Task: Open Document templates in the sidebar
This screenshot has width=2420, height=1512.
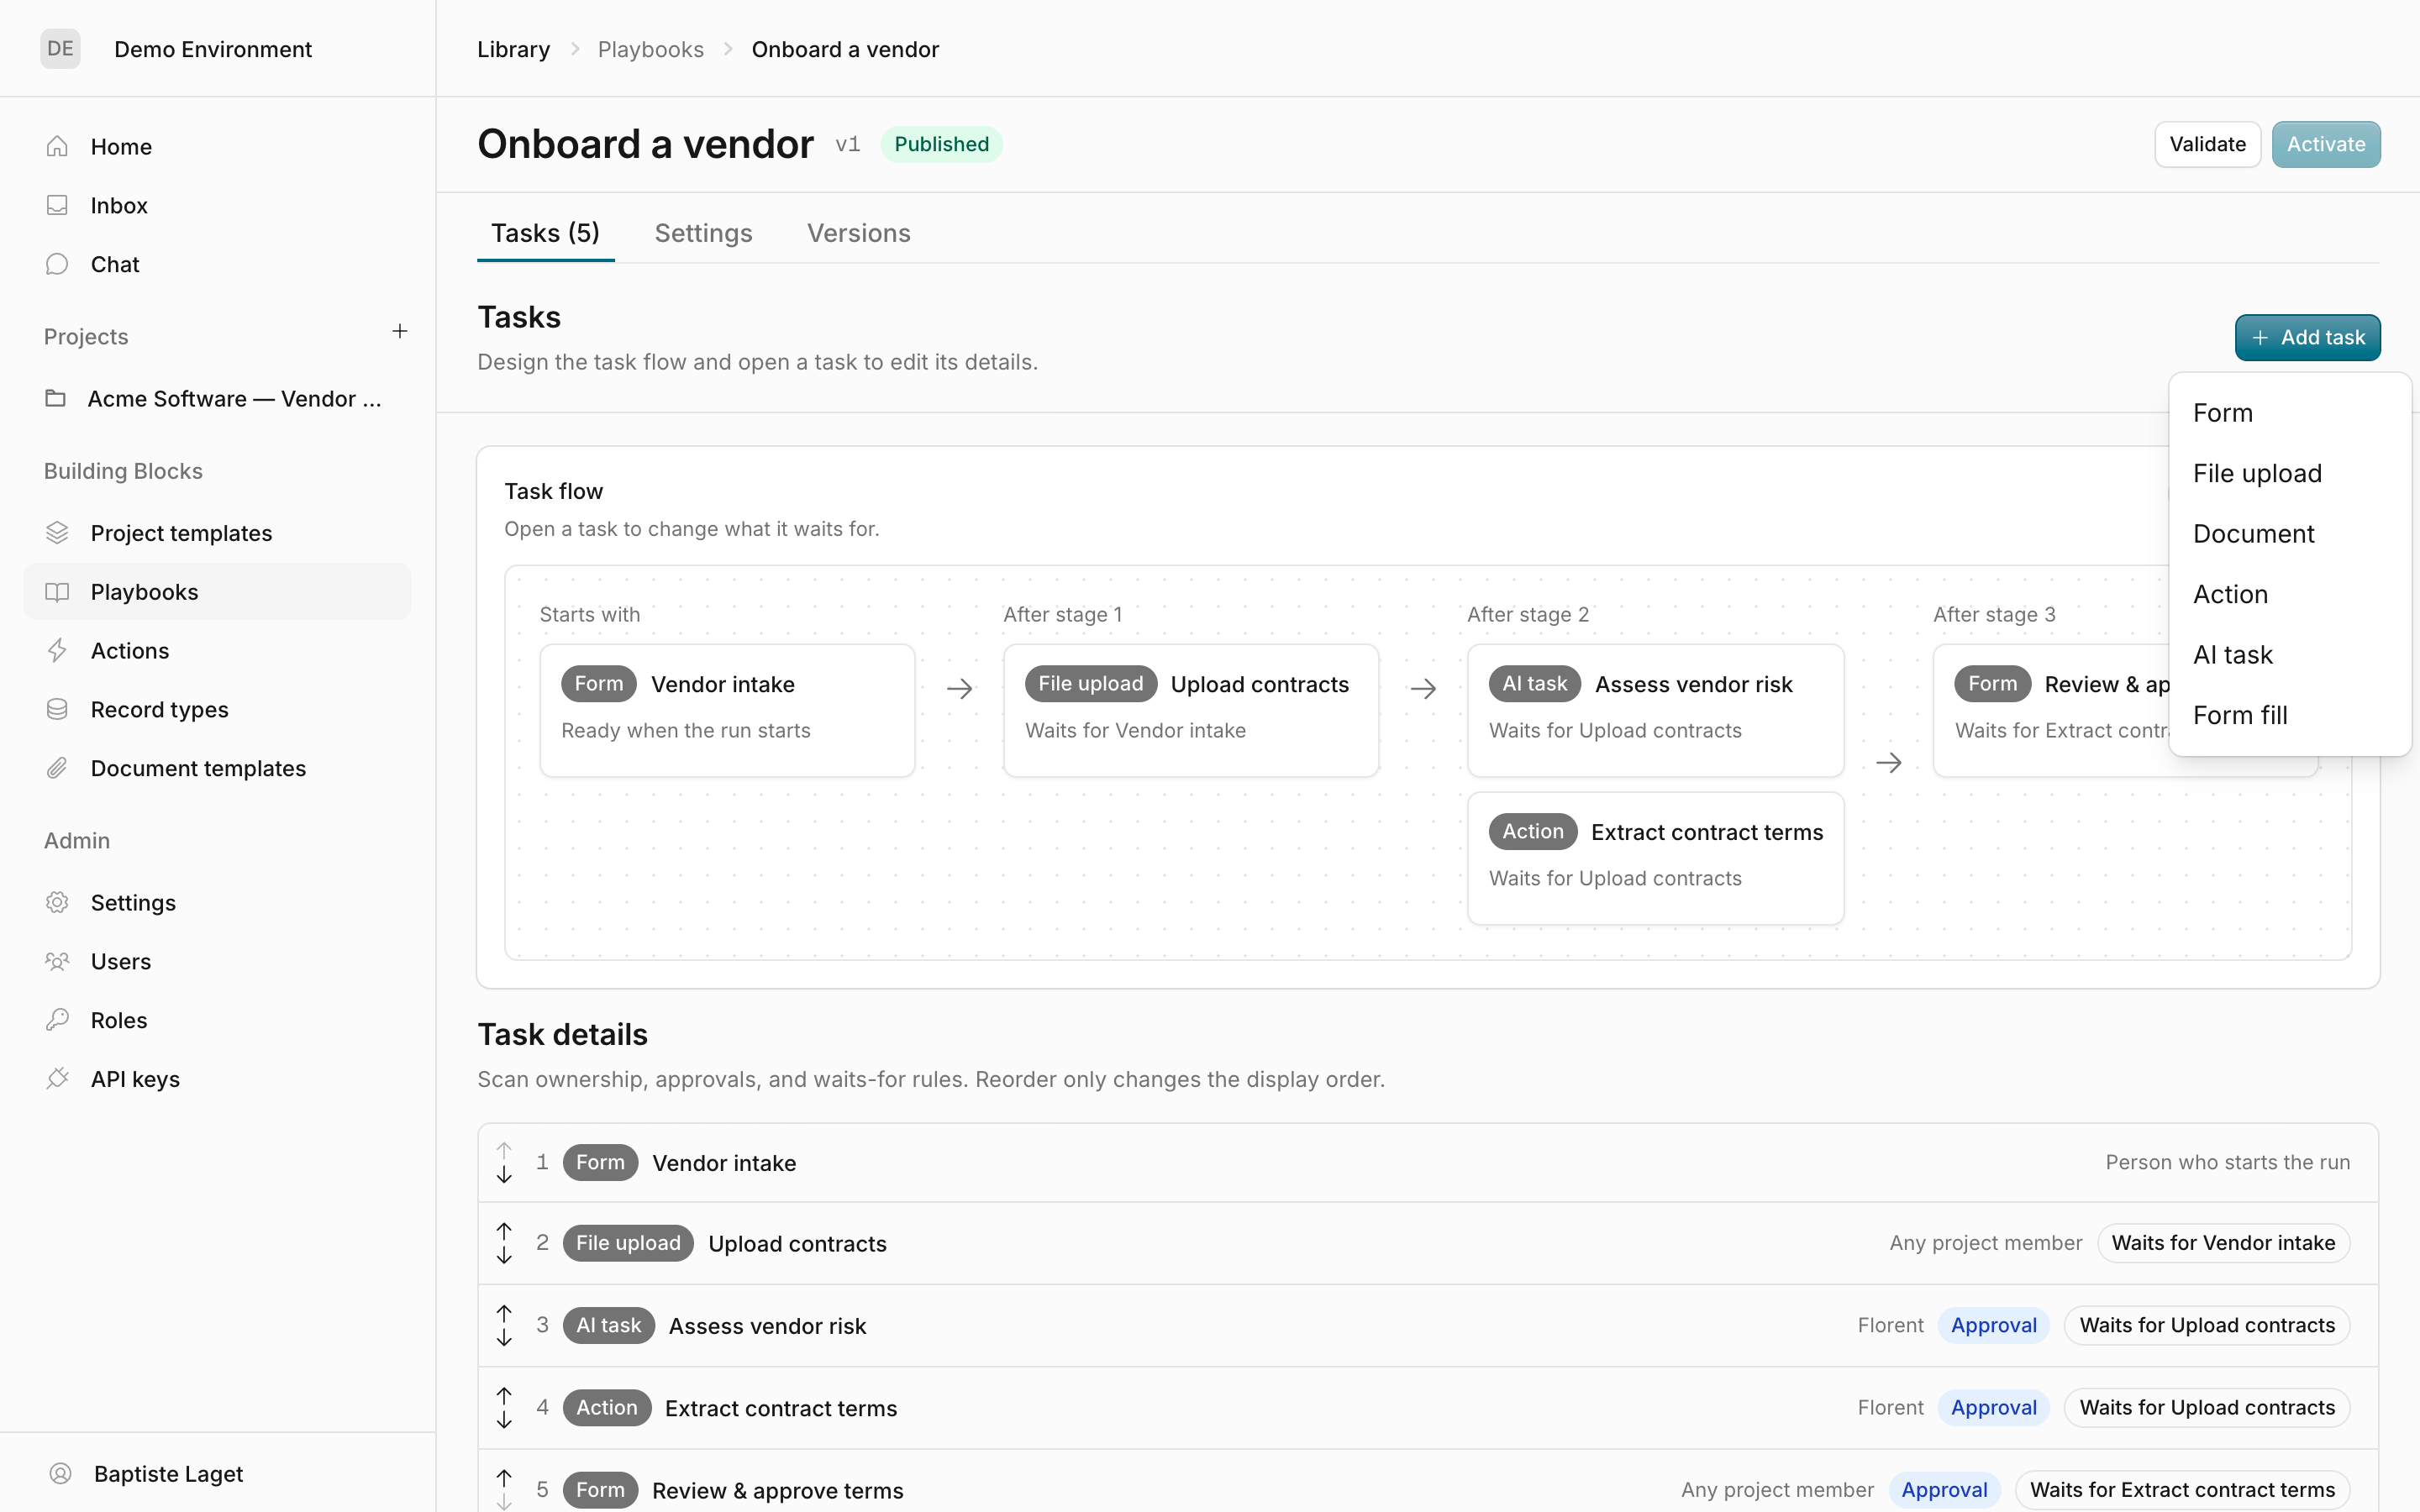Action: click(217, 768)
